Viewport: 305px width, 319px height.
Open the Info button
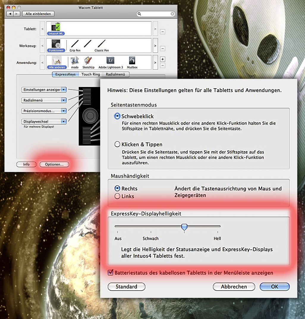(26, 164)
